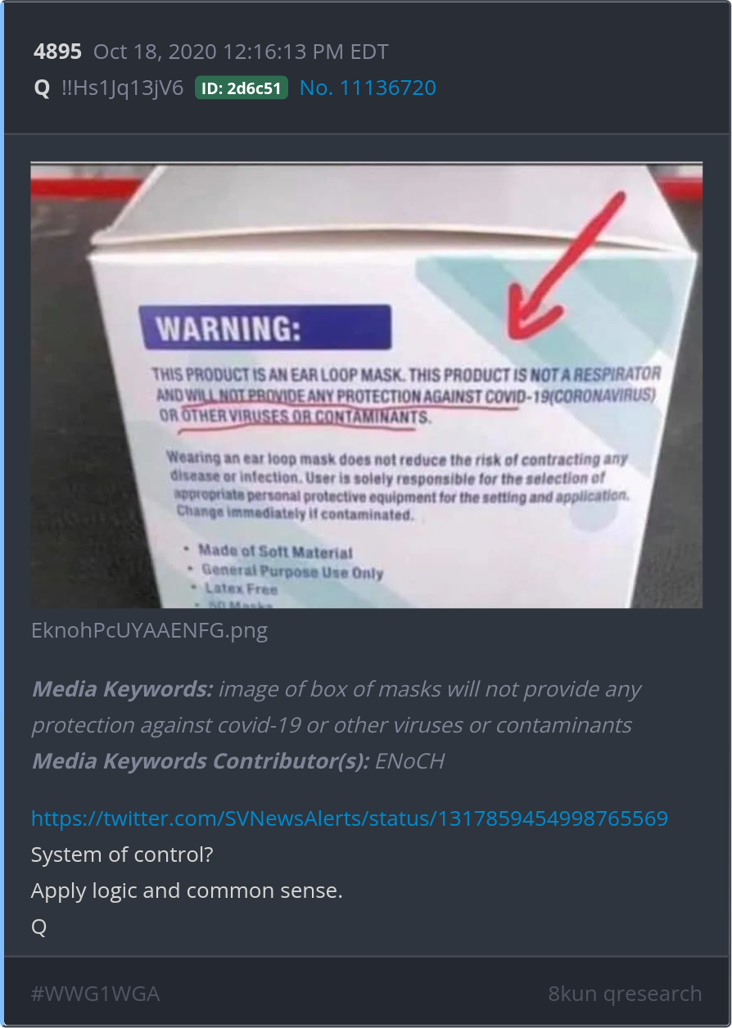Image resolution: width=732 pixels, height=1028 pixels.
Task: Click the Media Keywords Contributor(s) label
Action: point(200,761)
